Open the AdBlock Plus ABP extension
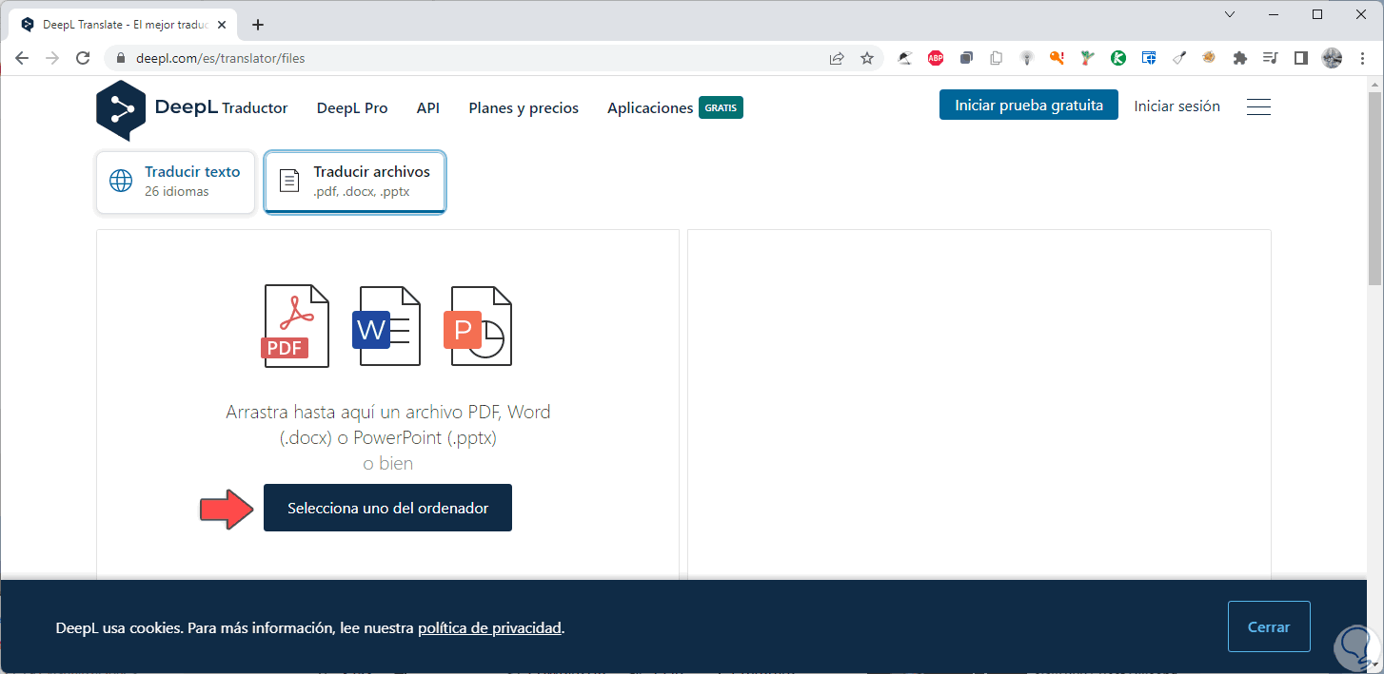The image size is (1384, 674). point(936,58)
